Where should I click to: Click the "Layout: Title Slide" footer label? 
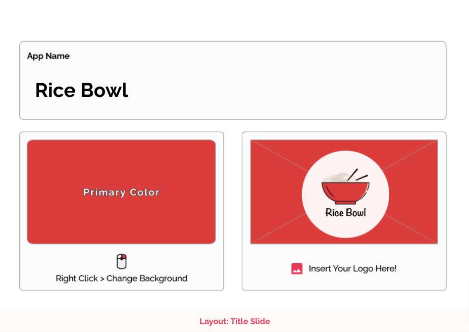pyautogui.click(x=235, y=321)
